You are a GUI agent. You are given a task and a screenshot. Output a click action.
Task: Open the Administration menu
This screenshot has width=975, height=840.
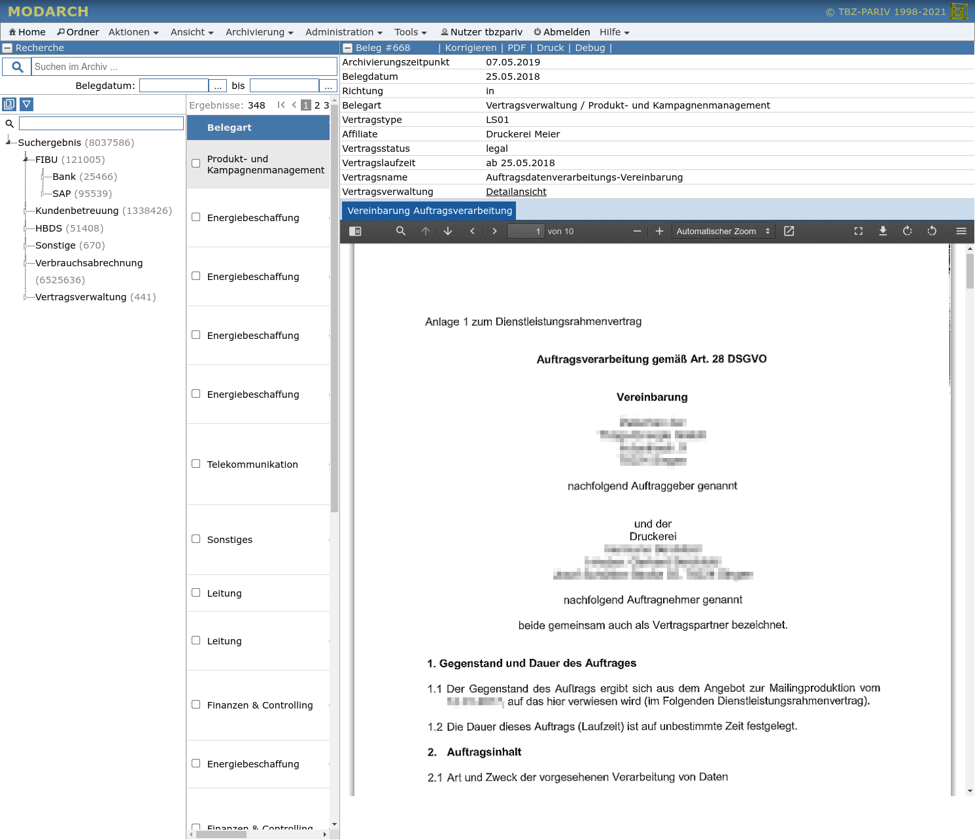pyautogui.click(x=343, y=32)
